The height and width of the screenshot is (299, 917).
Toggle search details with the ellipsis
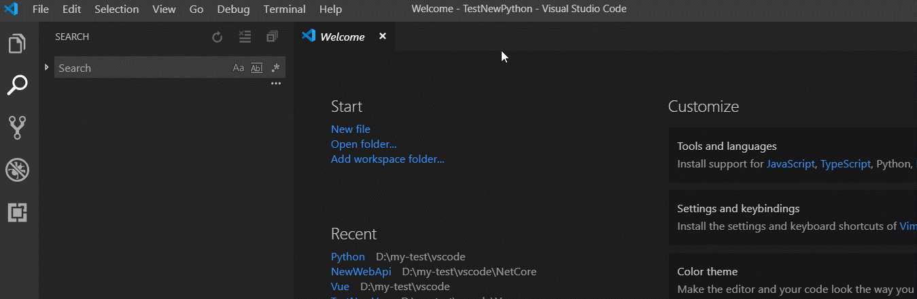(276, 84)
